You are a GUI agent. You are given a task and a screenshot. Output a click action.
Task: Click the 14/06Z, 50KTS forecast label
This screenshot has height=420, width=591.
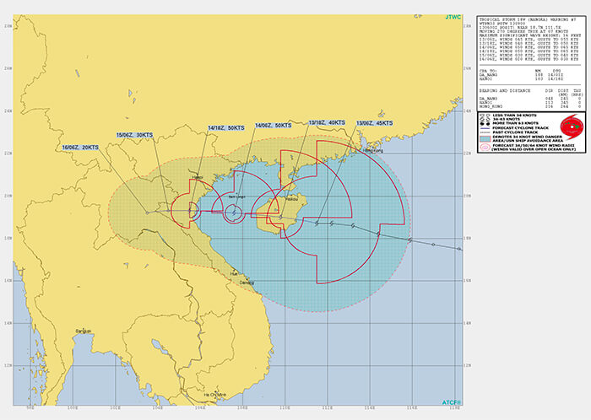[272, 126]
